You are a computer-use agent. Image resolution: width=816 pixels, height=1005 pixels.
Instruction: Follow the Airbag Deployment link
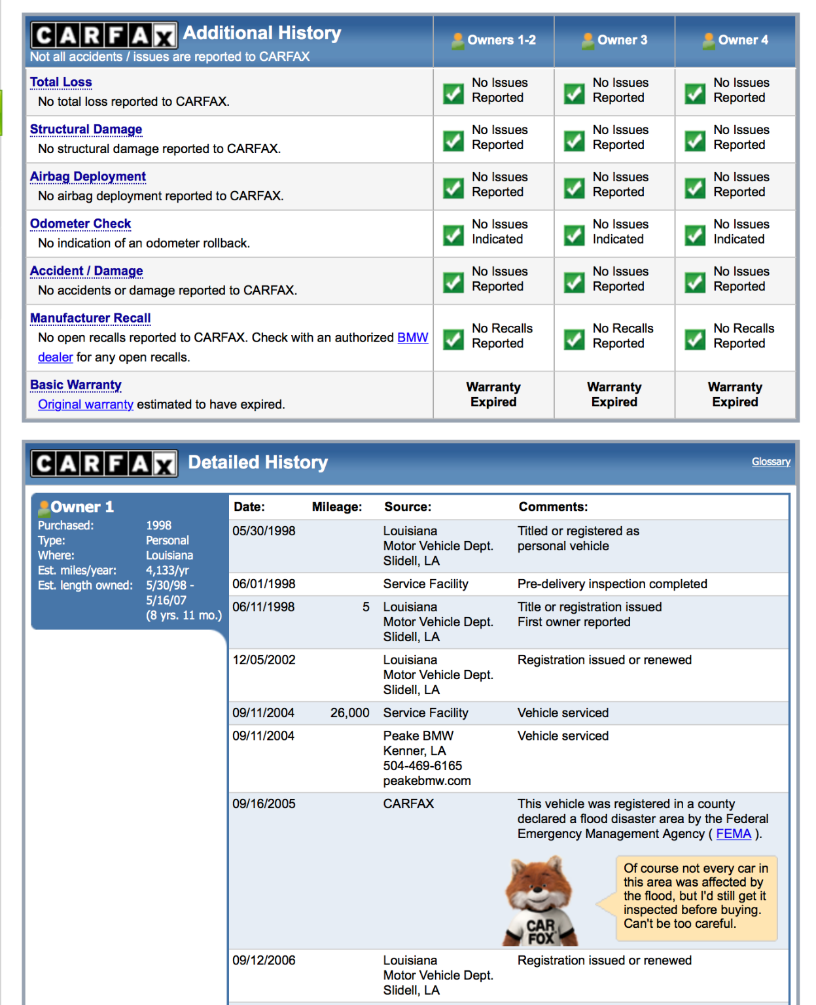pyautogui.click(x=88, y=177)
